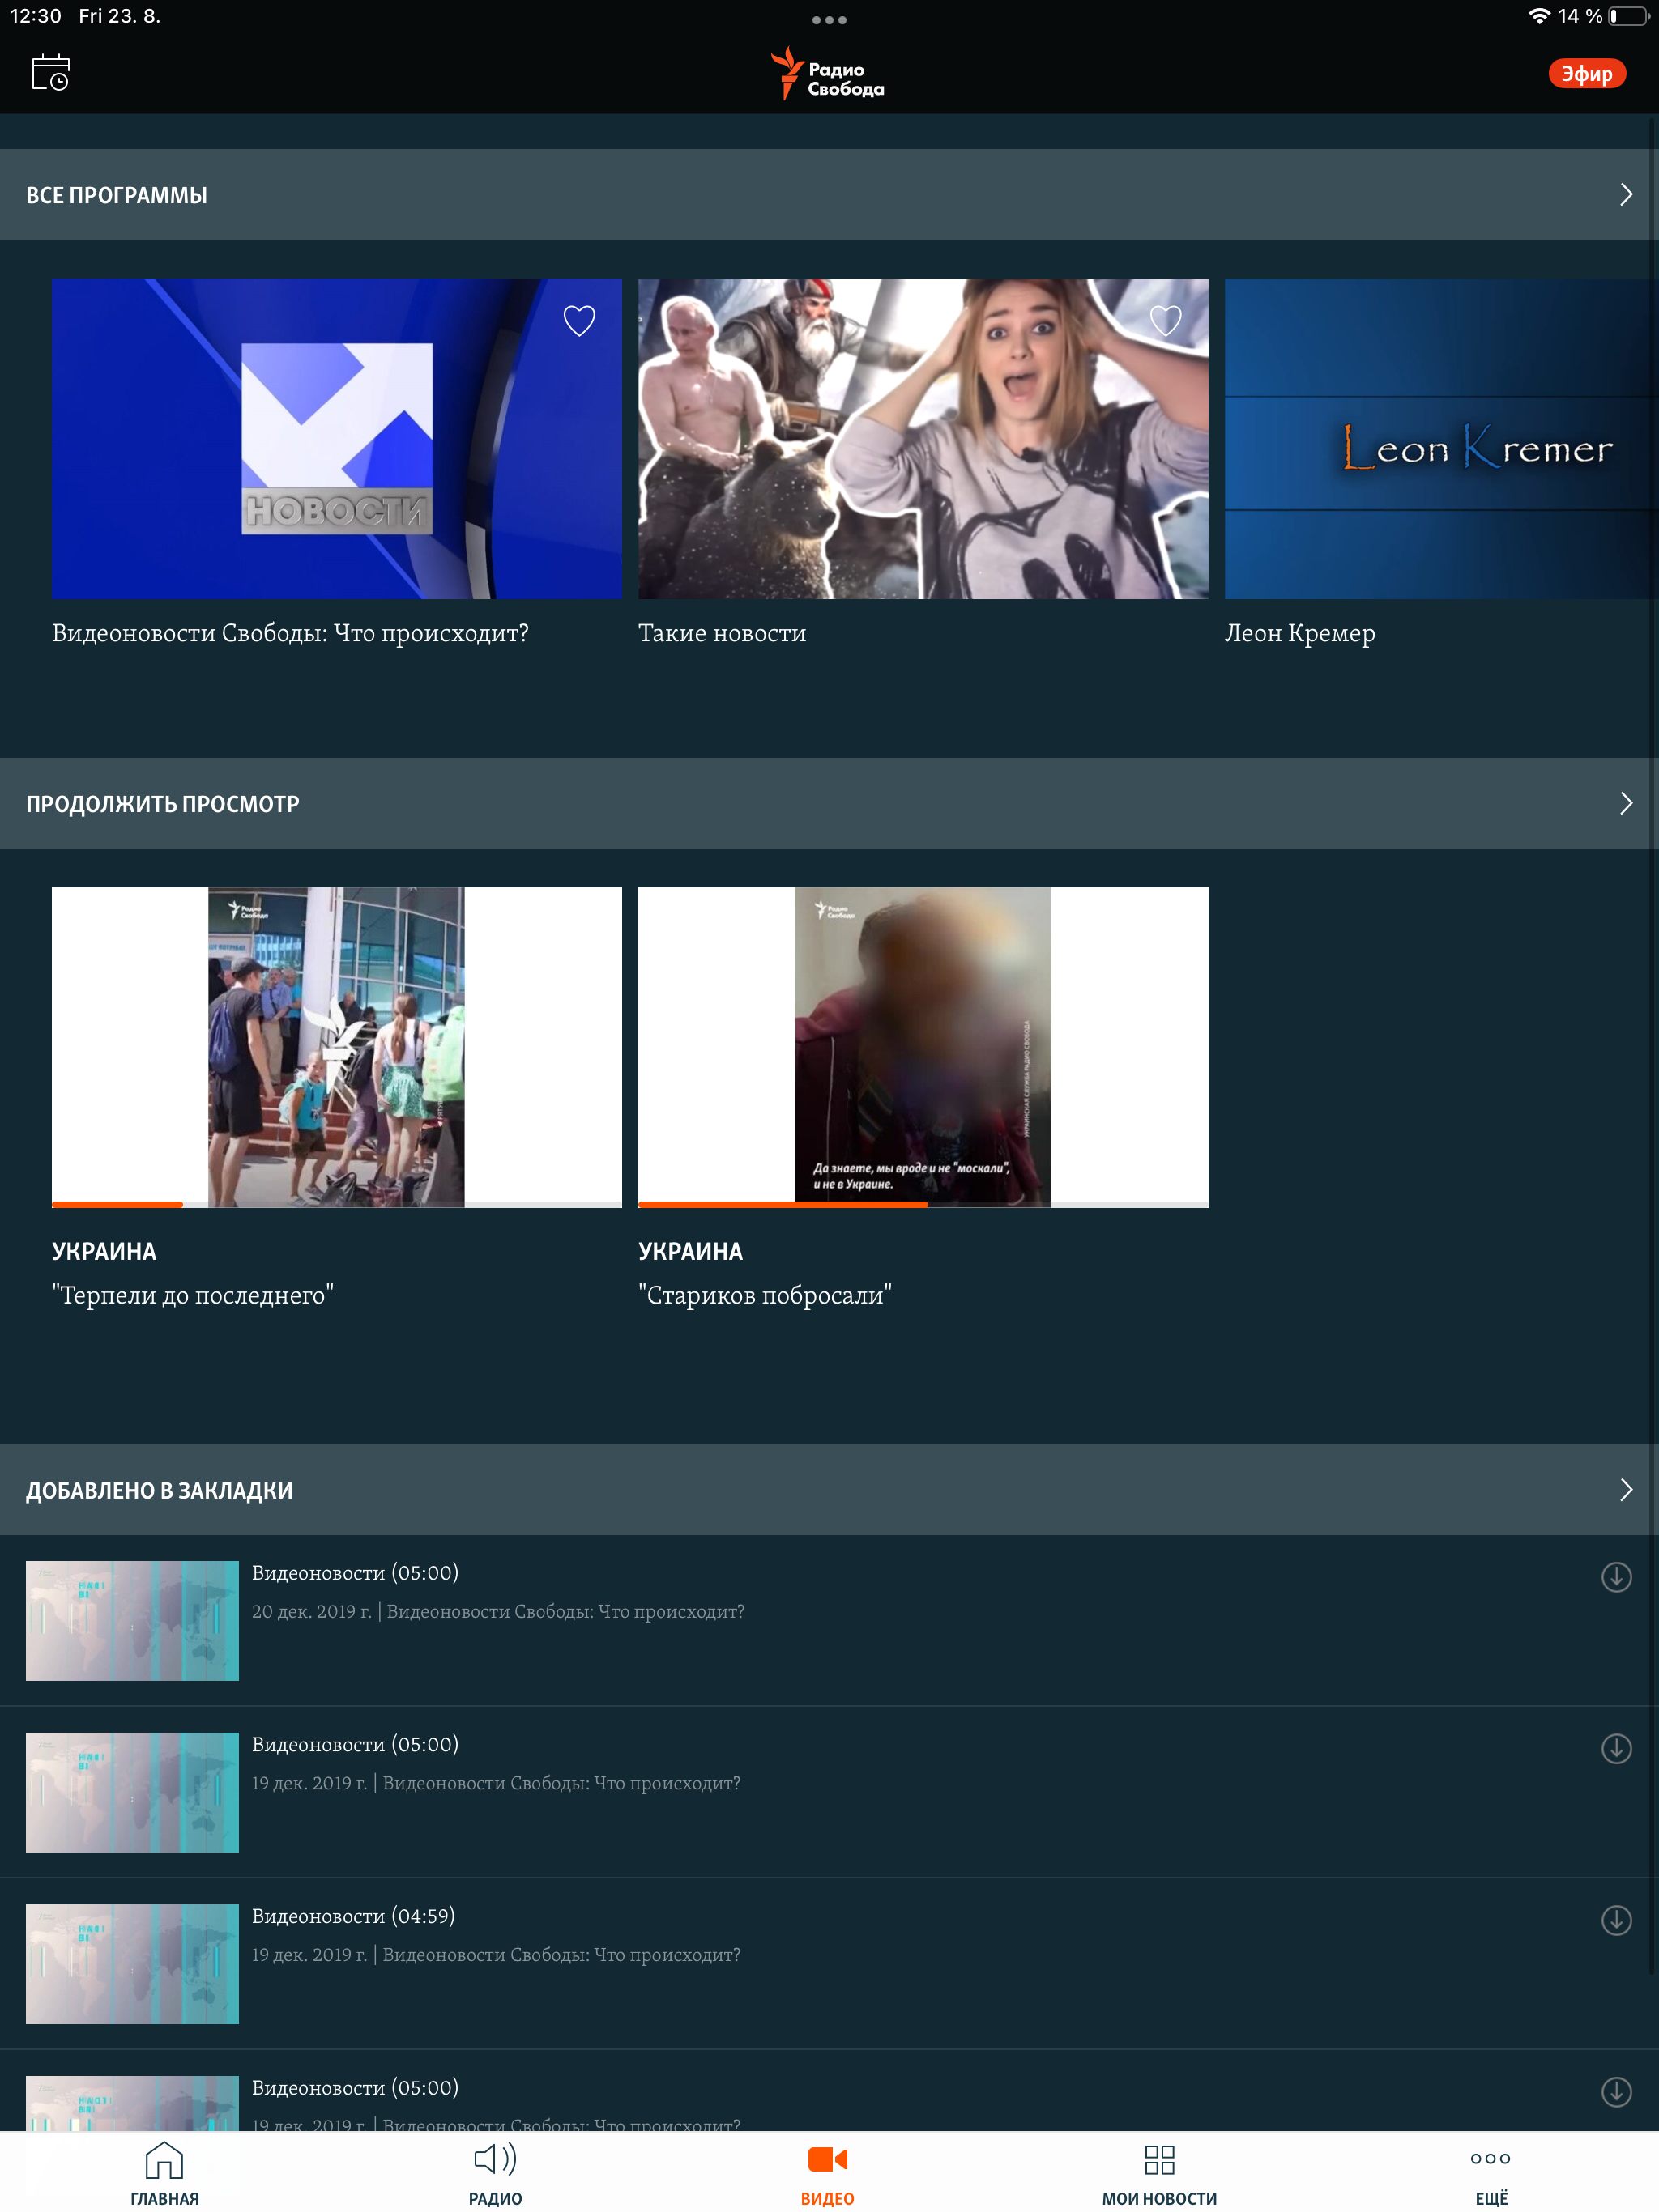
Task: Open the schedule calendar icon
Action: coord(50,73)
